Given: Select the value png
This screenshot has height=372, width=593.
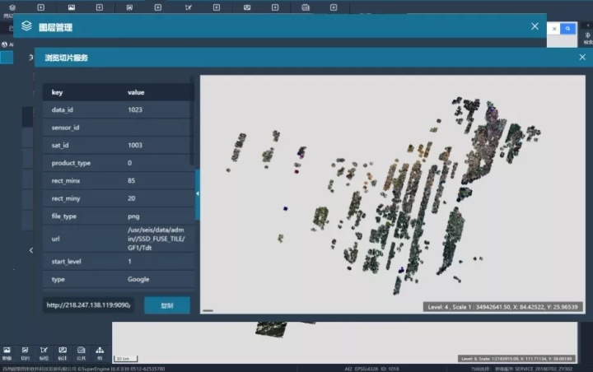Looking at the screenshot, I should click(x=133, y=216).
